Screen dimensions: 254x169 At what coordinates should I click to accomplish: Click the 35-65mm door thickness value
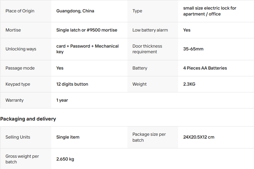coord(193,49)
